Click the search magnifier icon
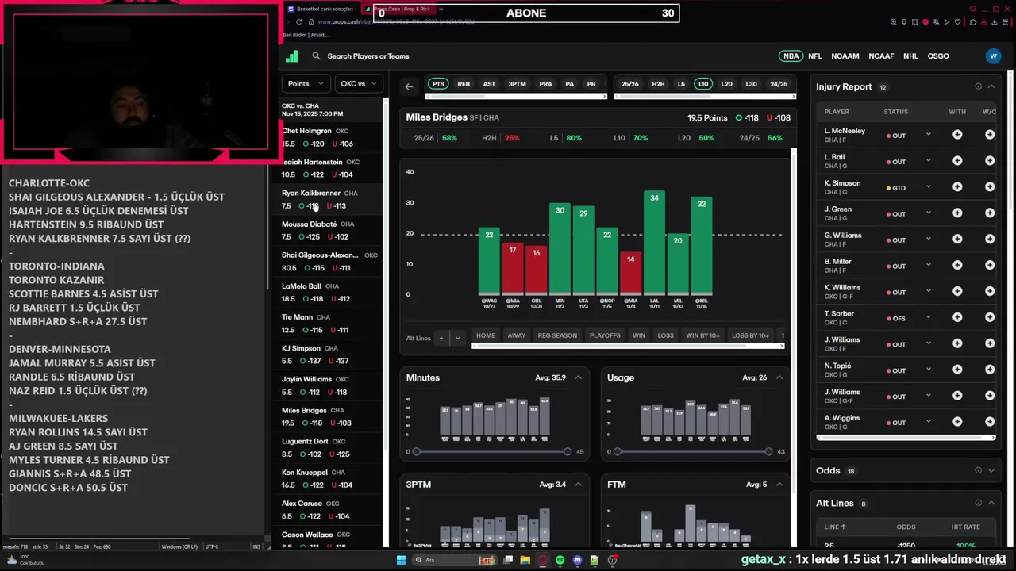1016x571 pixels. [316, 56]
